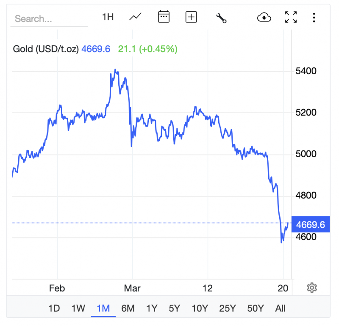
Task: Show the 25Y time range
Action: [228, 308]
